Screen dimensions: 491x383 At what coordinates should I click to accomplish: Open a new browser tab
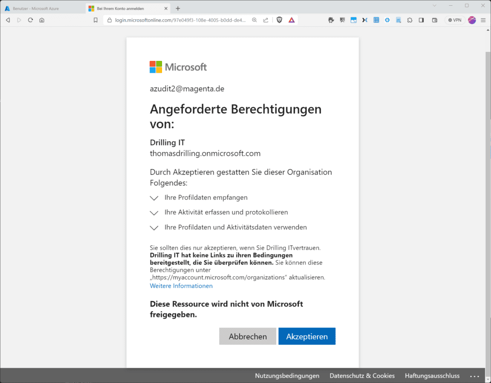pos(178,9)
